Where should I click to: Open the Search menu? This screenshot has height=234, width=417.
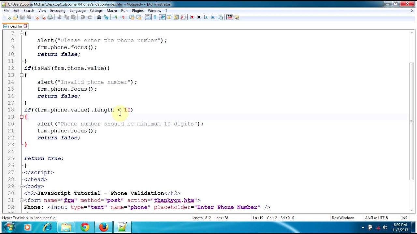pyautogui.click(x=29, y=10)
